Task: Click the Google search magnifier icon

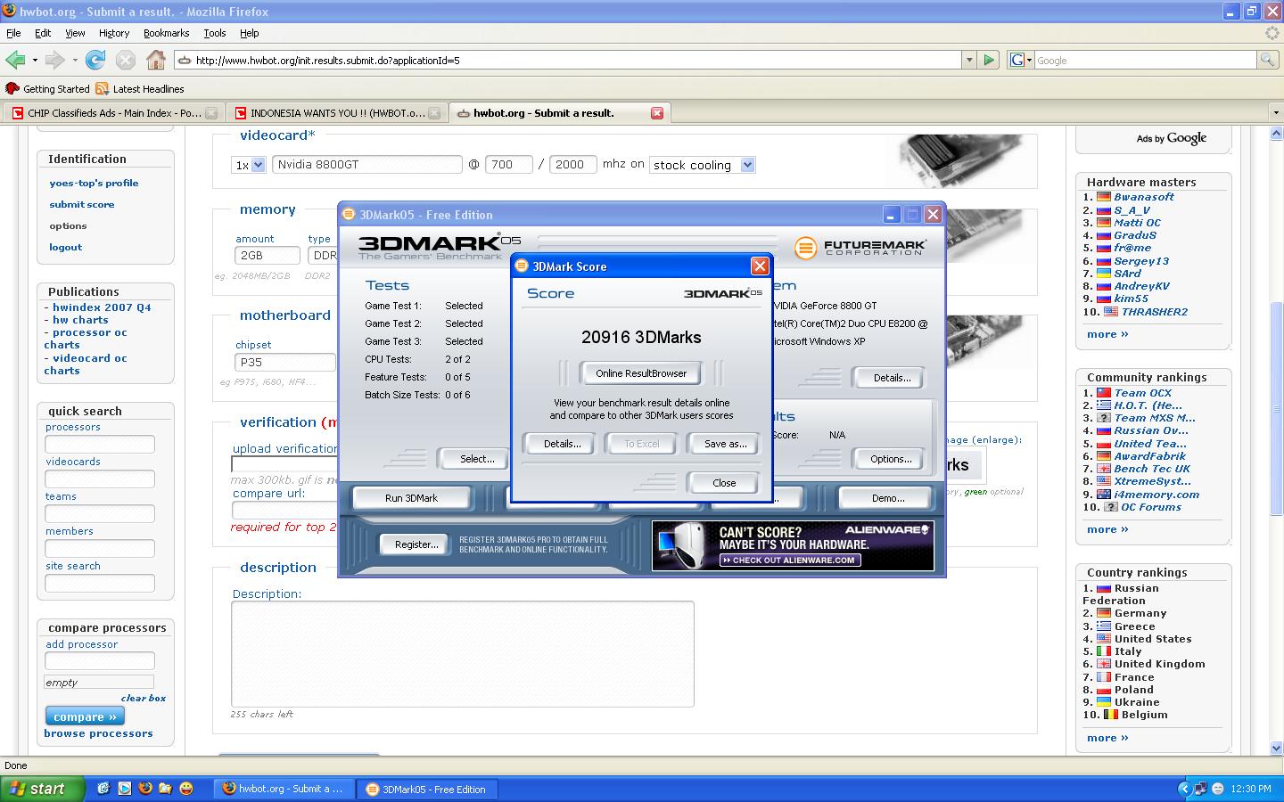Action: click(x=1267, y=60)
